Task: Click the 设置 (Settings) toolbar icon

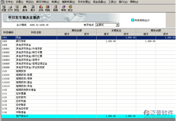Action: tap(4, 8)
